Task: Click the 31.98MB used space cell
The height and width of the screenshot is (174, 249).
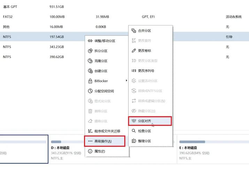Action: click(x=102, y=17)
